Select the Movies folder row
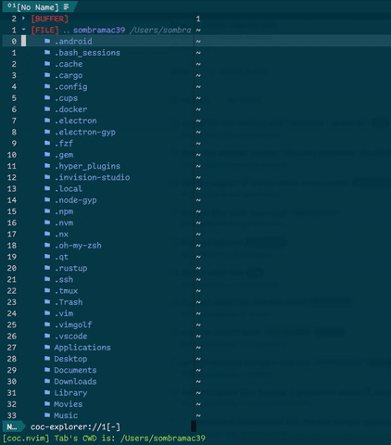391x445 pixels. tap(97, 404)
